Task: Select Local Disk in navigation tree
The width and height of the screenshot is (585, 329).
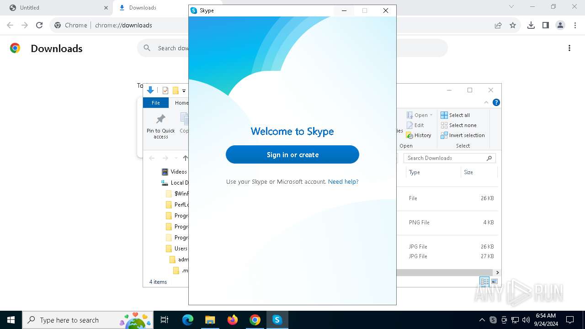Action: coord(175,183)
